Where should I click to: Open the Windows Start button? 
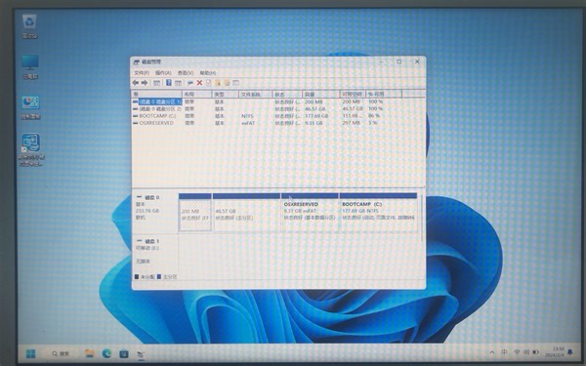click(30, 353)
